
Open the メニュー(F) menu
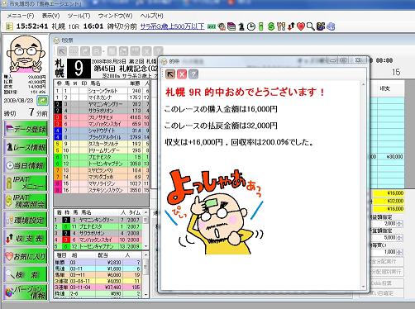(21, 16)
